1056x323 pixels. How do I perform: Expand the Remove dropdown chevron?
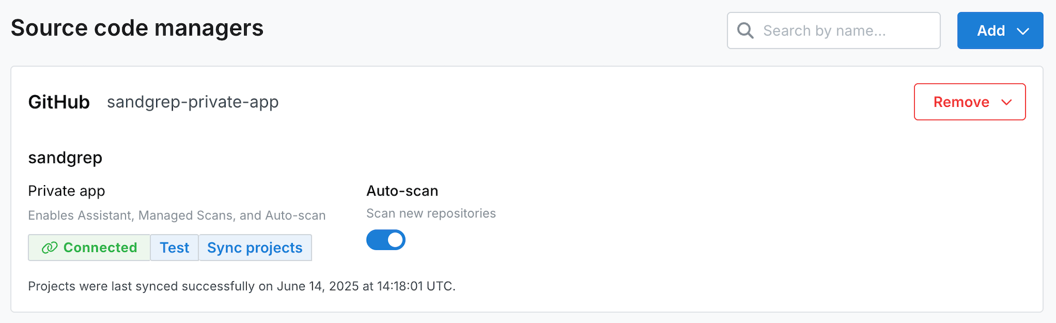tap(1007, 102)
